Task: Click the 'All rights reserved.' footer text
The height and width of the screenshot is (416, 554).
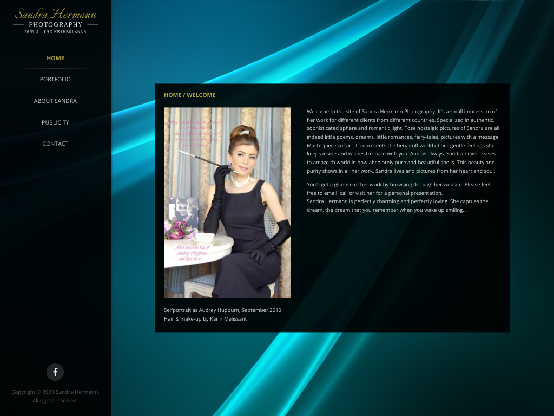Action: coord(55,401)
